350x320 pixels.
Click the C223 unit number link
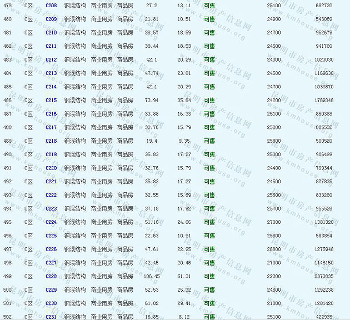coord(51,209)
